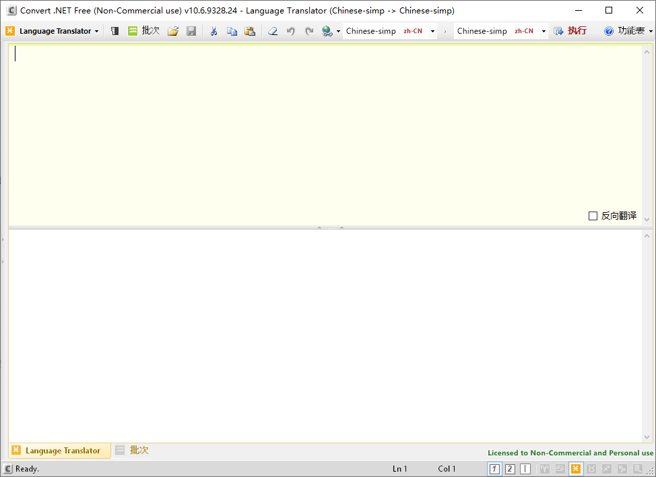Click the 执行 execute button
The width and height of the screenshot is (656, 477).
coord(570,31)
